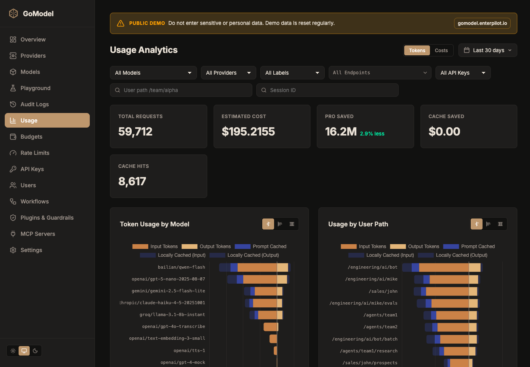Image resolution: width=530 pixels, height=367 pixels.
Task: Open the Last 30 days date range
Action: tap(488, 50)
